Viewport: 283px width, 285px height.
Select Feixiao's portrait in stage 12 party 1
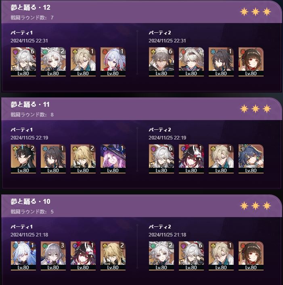coord(53,62)
